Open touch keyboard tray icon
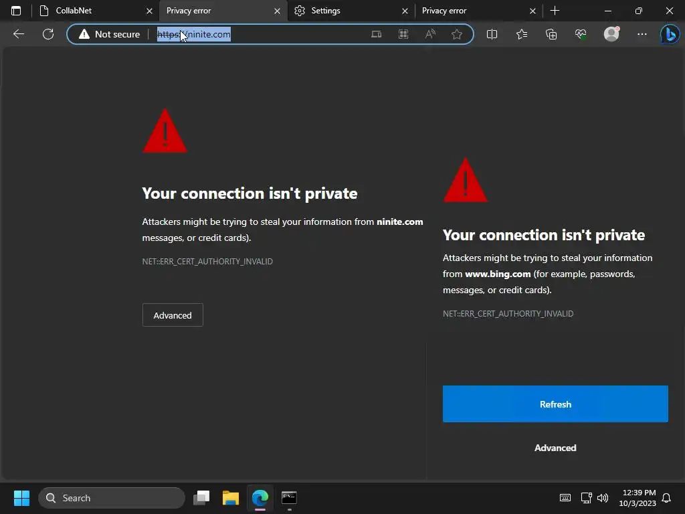Viewport: 685px width, 514px height. click(x=565, y=498)
